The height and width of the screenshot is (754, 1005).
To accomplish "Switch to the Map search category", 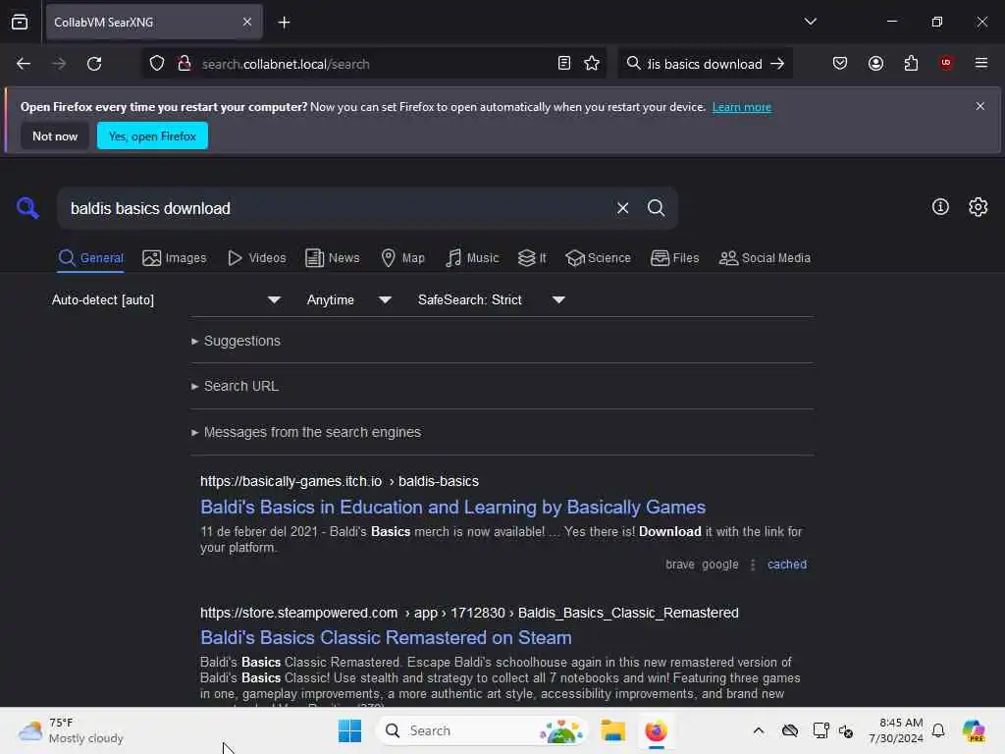I will pos(402,258).
